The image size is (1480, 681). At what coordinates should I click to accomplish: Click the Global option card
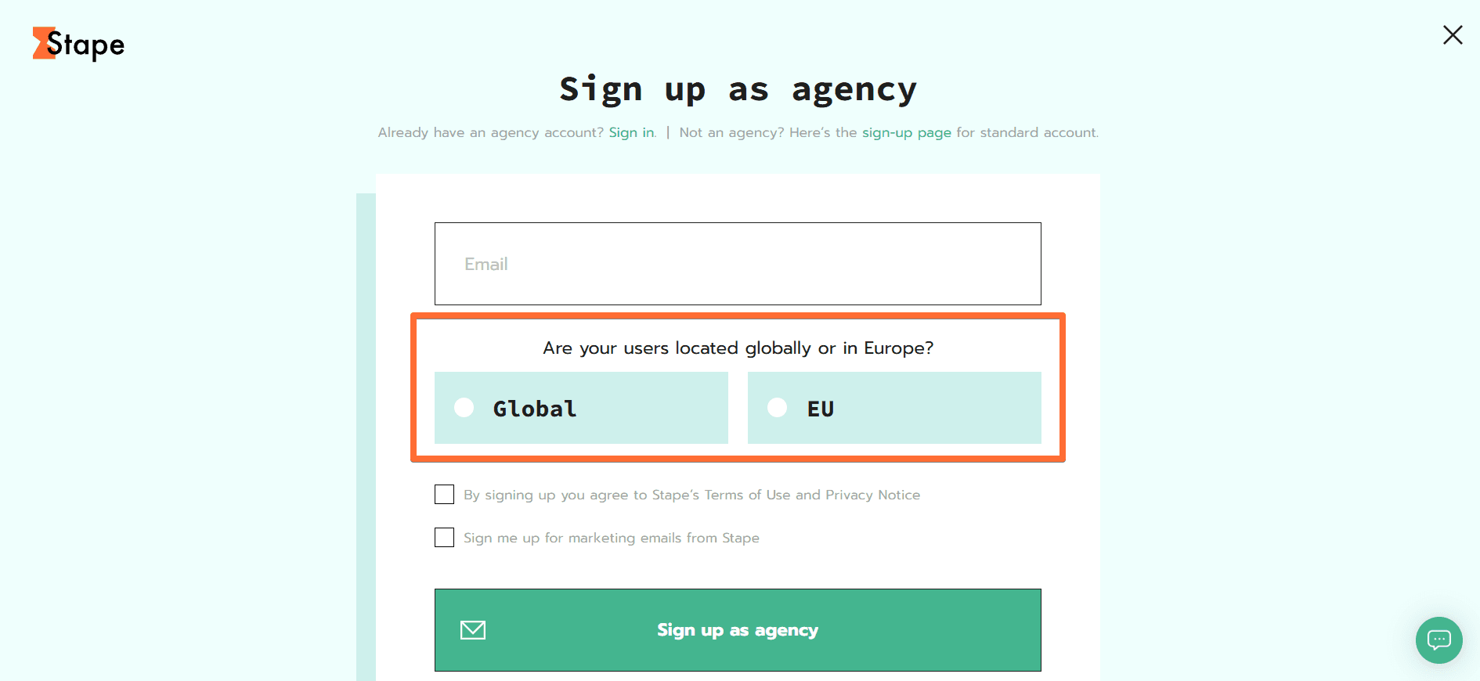tap(581, 408)
